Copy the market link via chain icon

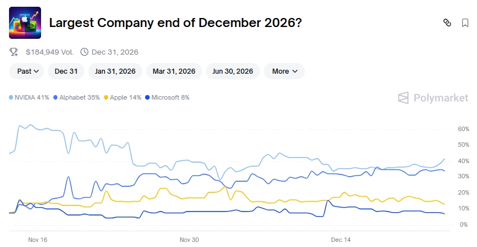(x=447, y=23)
